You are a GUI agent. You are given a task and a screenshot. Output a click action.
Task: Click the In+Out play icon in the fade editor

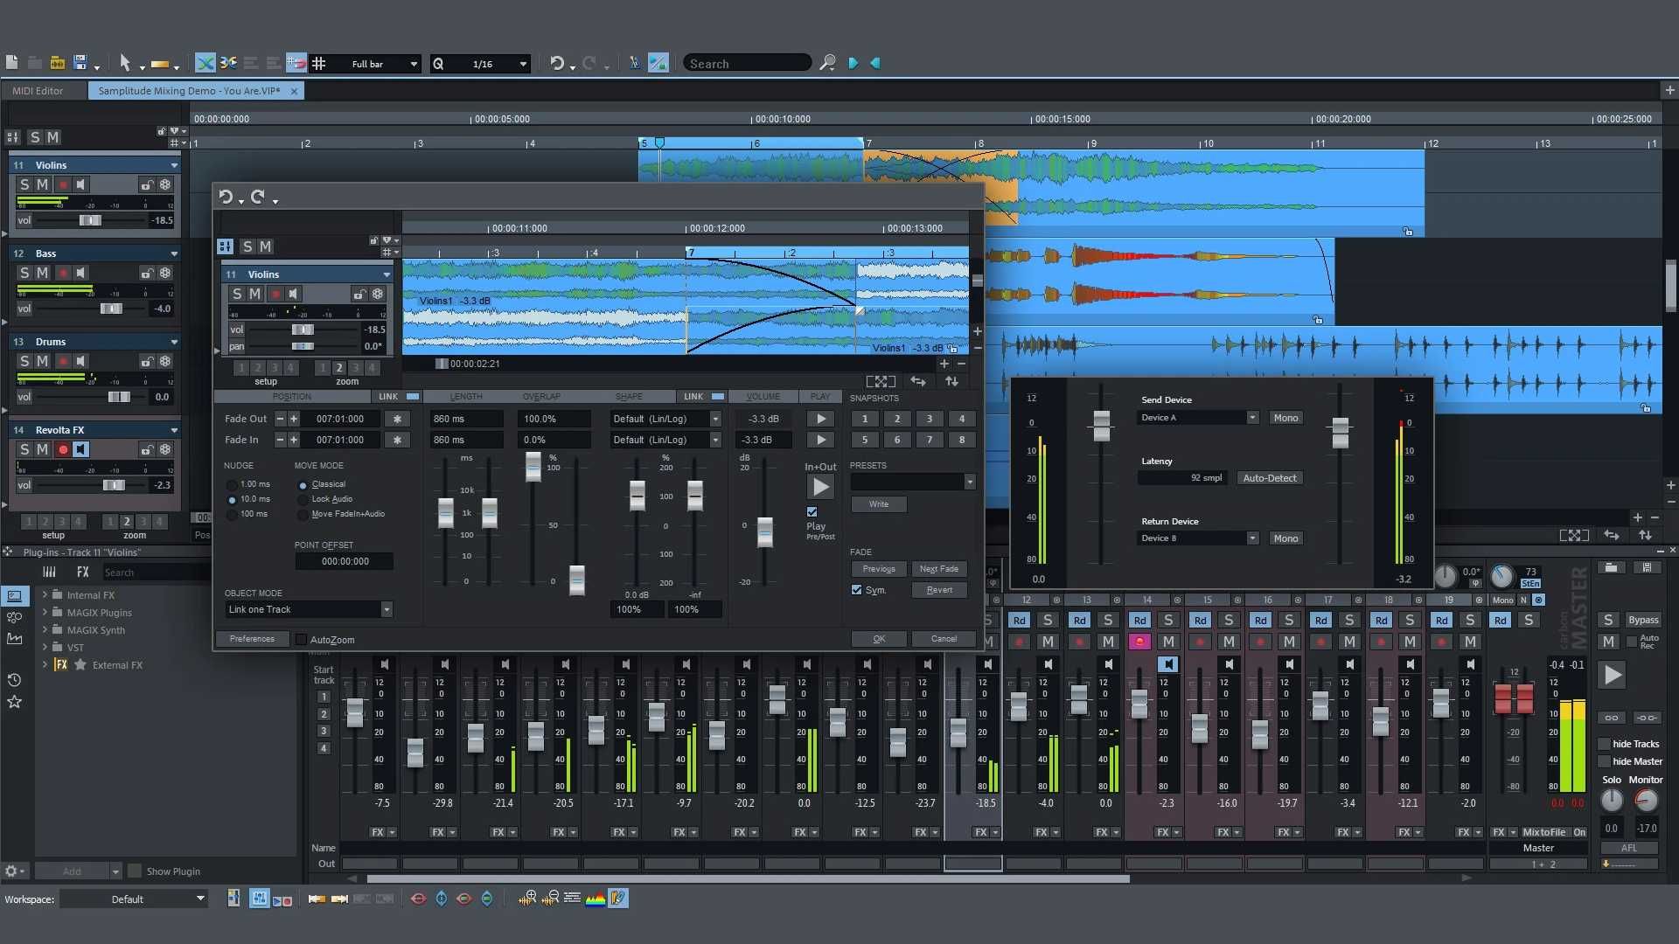coord(820,487)
